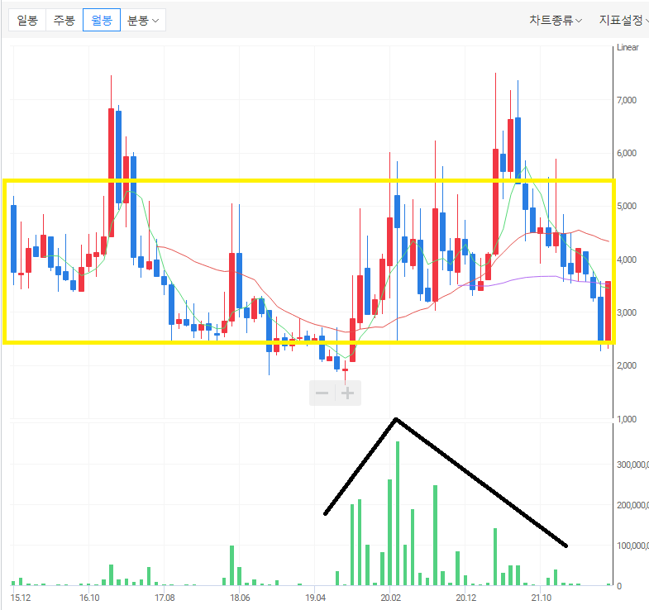Click the 6,000 price axis label
This screenshot has width=649, height=610.
(x=627, y=153)
